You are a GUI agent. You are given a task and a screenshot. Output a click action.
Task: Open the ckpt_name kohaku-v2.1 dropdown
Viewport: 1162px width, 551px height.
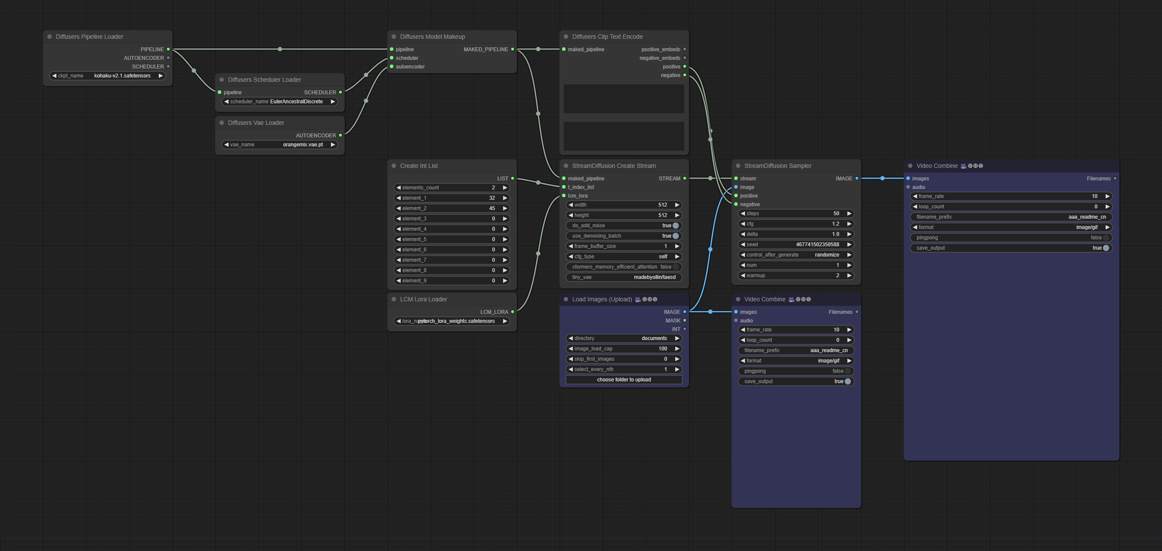click(122, 76)
